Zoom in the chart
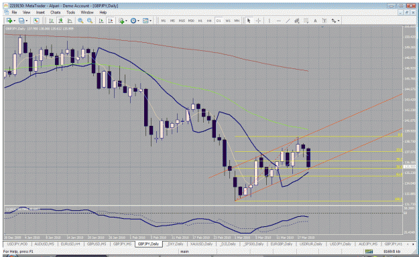Screen dimensions: 419x257 (x=80, y=21)
